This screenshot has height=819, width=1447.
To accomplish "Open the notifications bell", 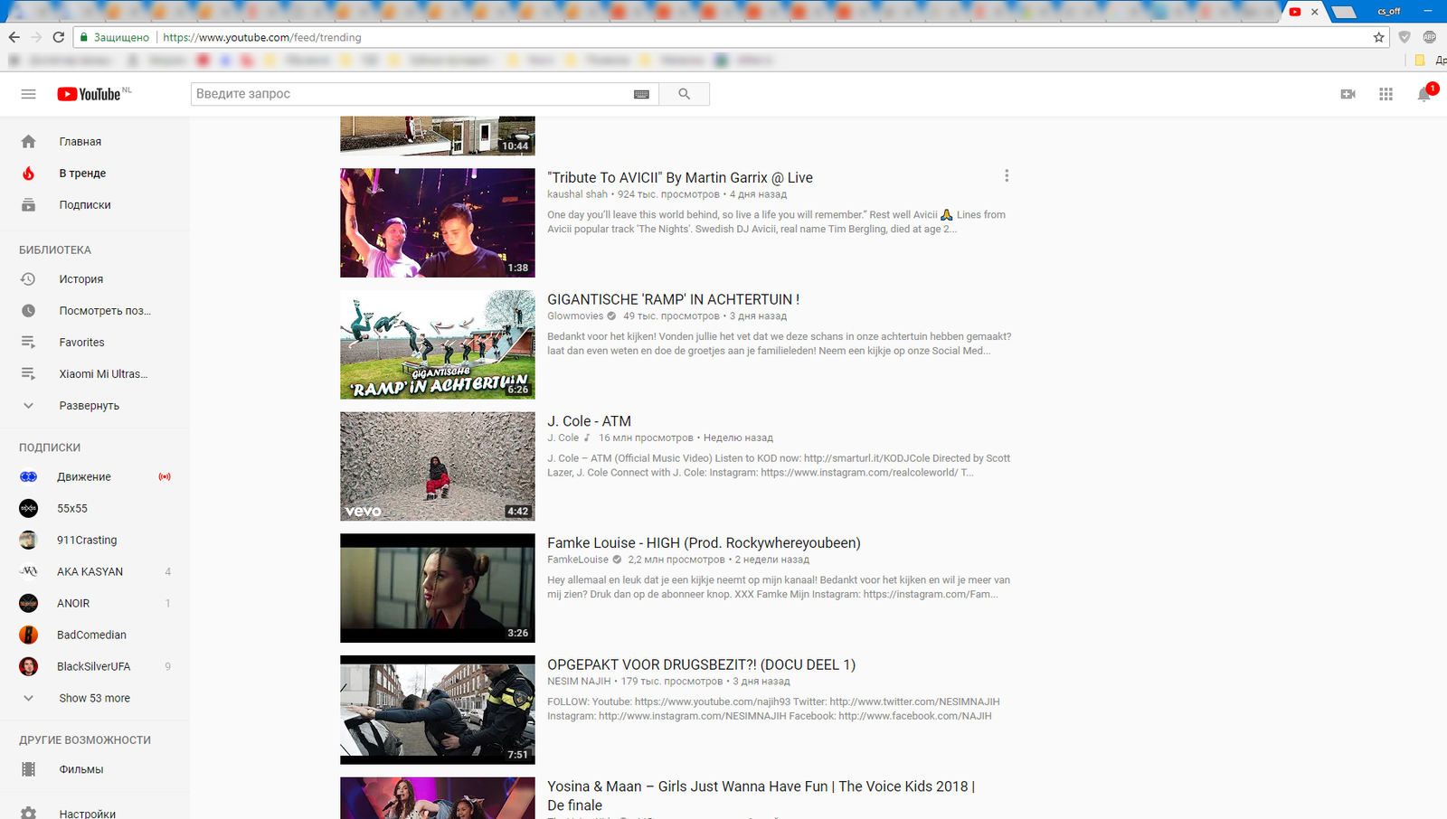I will coord(1424,94).
